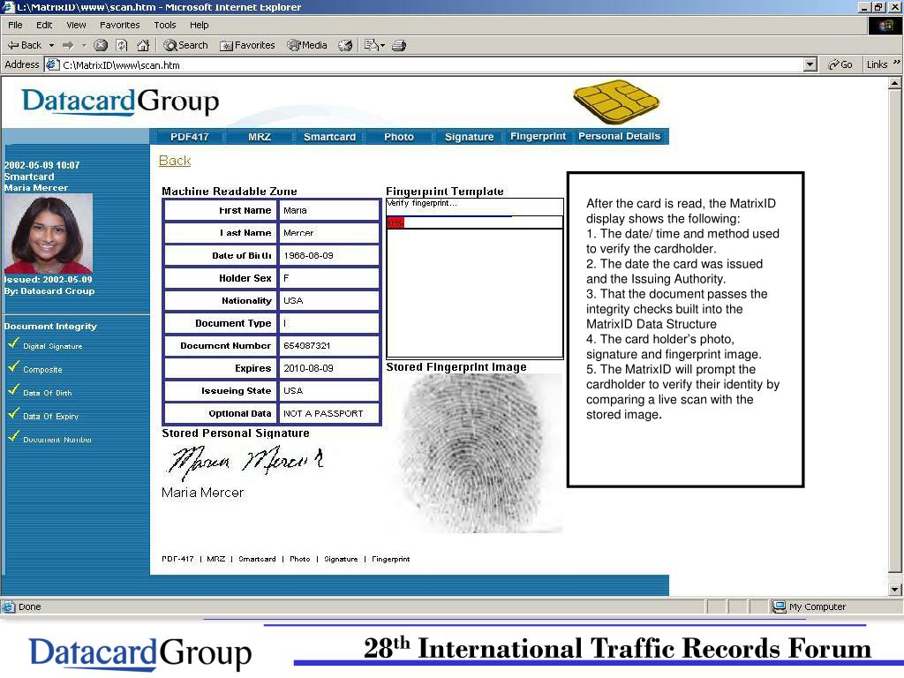Show browsing History using the toolbar icon

click(345, 45)
